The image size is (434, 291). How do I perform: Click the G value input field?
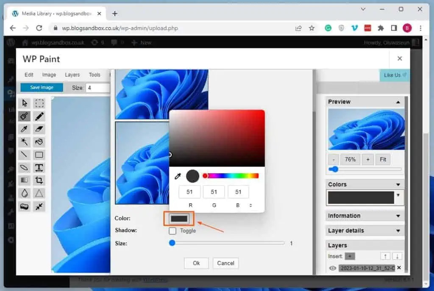click(x=214, y=192)
